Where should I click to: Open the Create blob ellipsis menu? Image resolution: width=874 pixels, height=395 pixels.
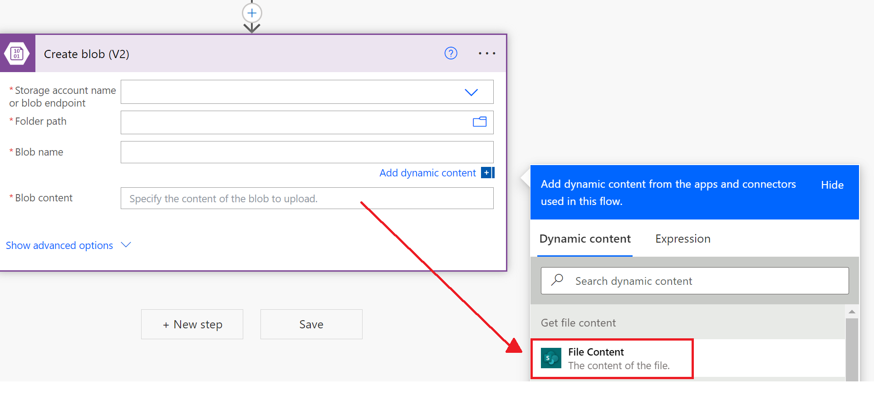(487, 54)
